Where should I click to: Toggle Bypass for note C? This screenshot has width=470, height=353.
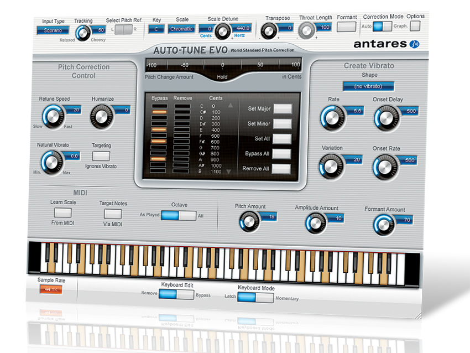159,106
